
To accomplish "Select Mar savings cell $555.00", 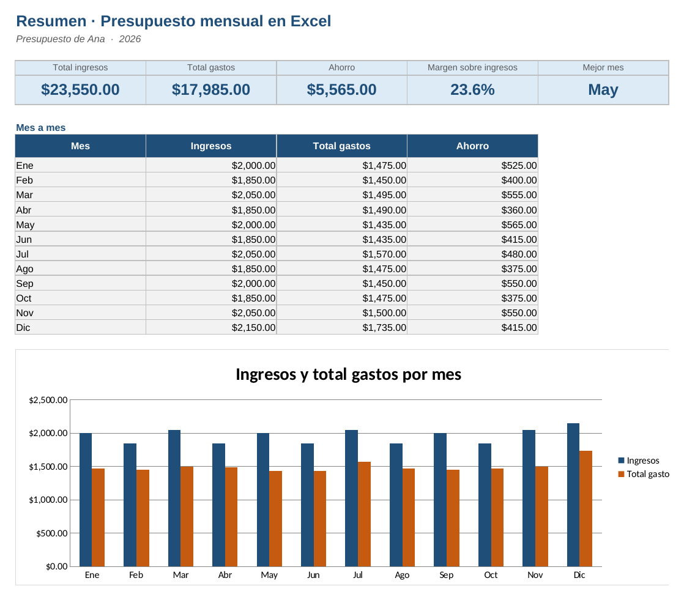I will coord(472,195).
